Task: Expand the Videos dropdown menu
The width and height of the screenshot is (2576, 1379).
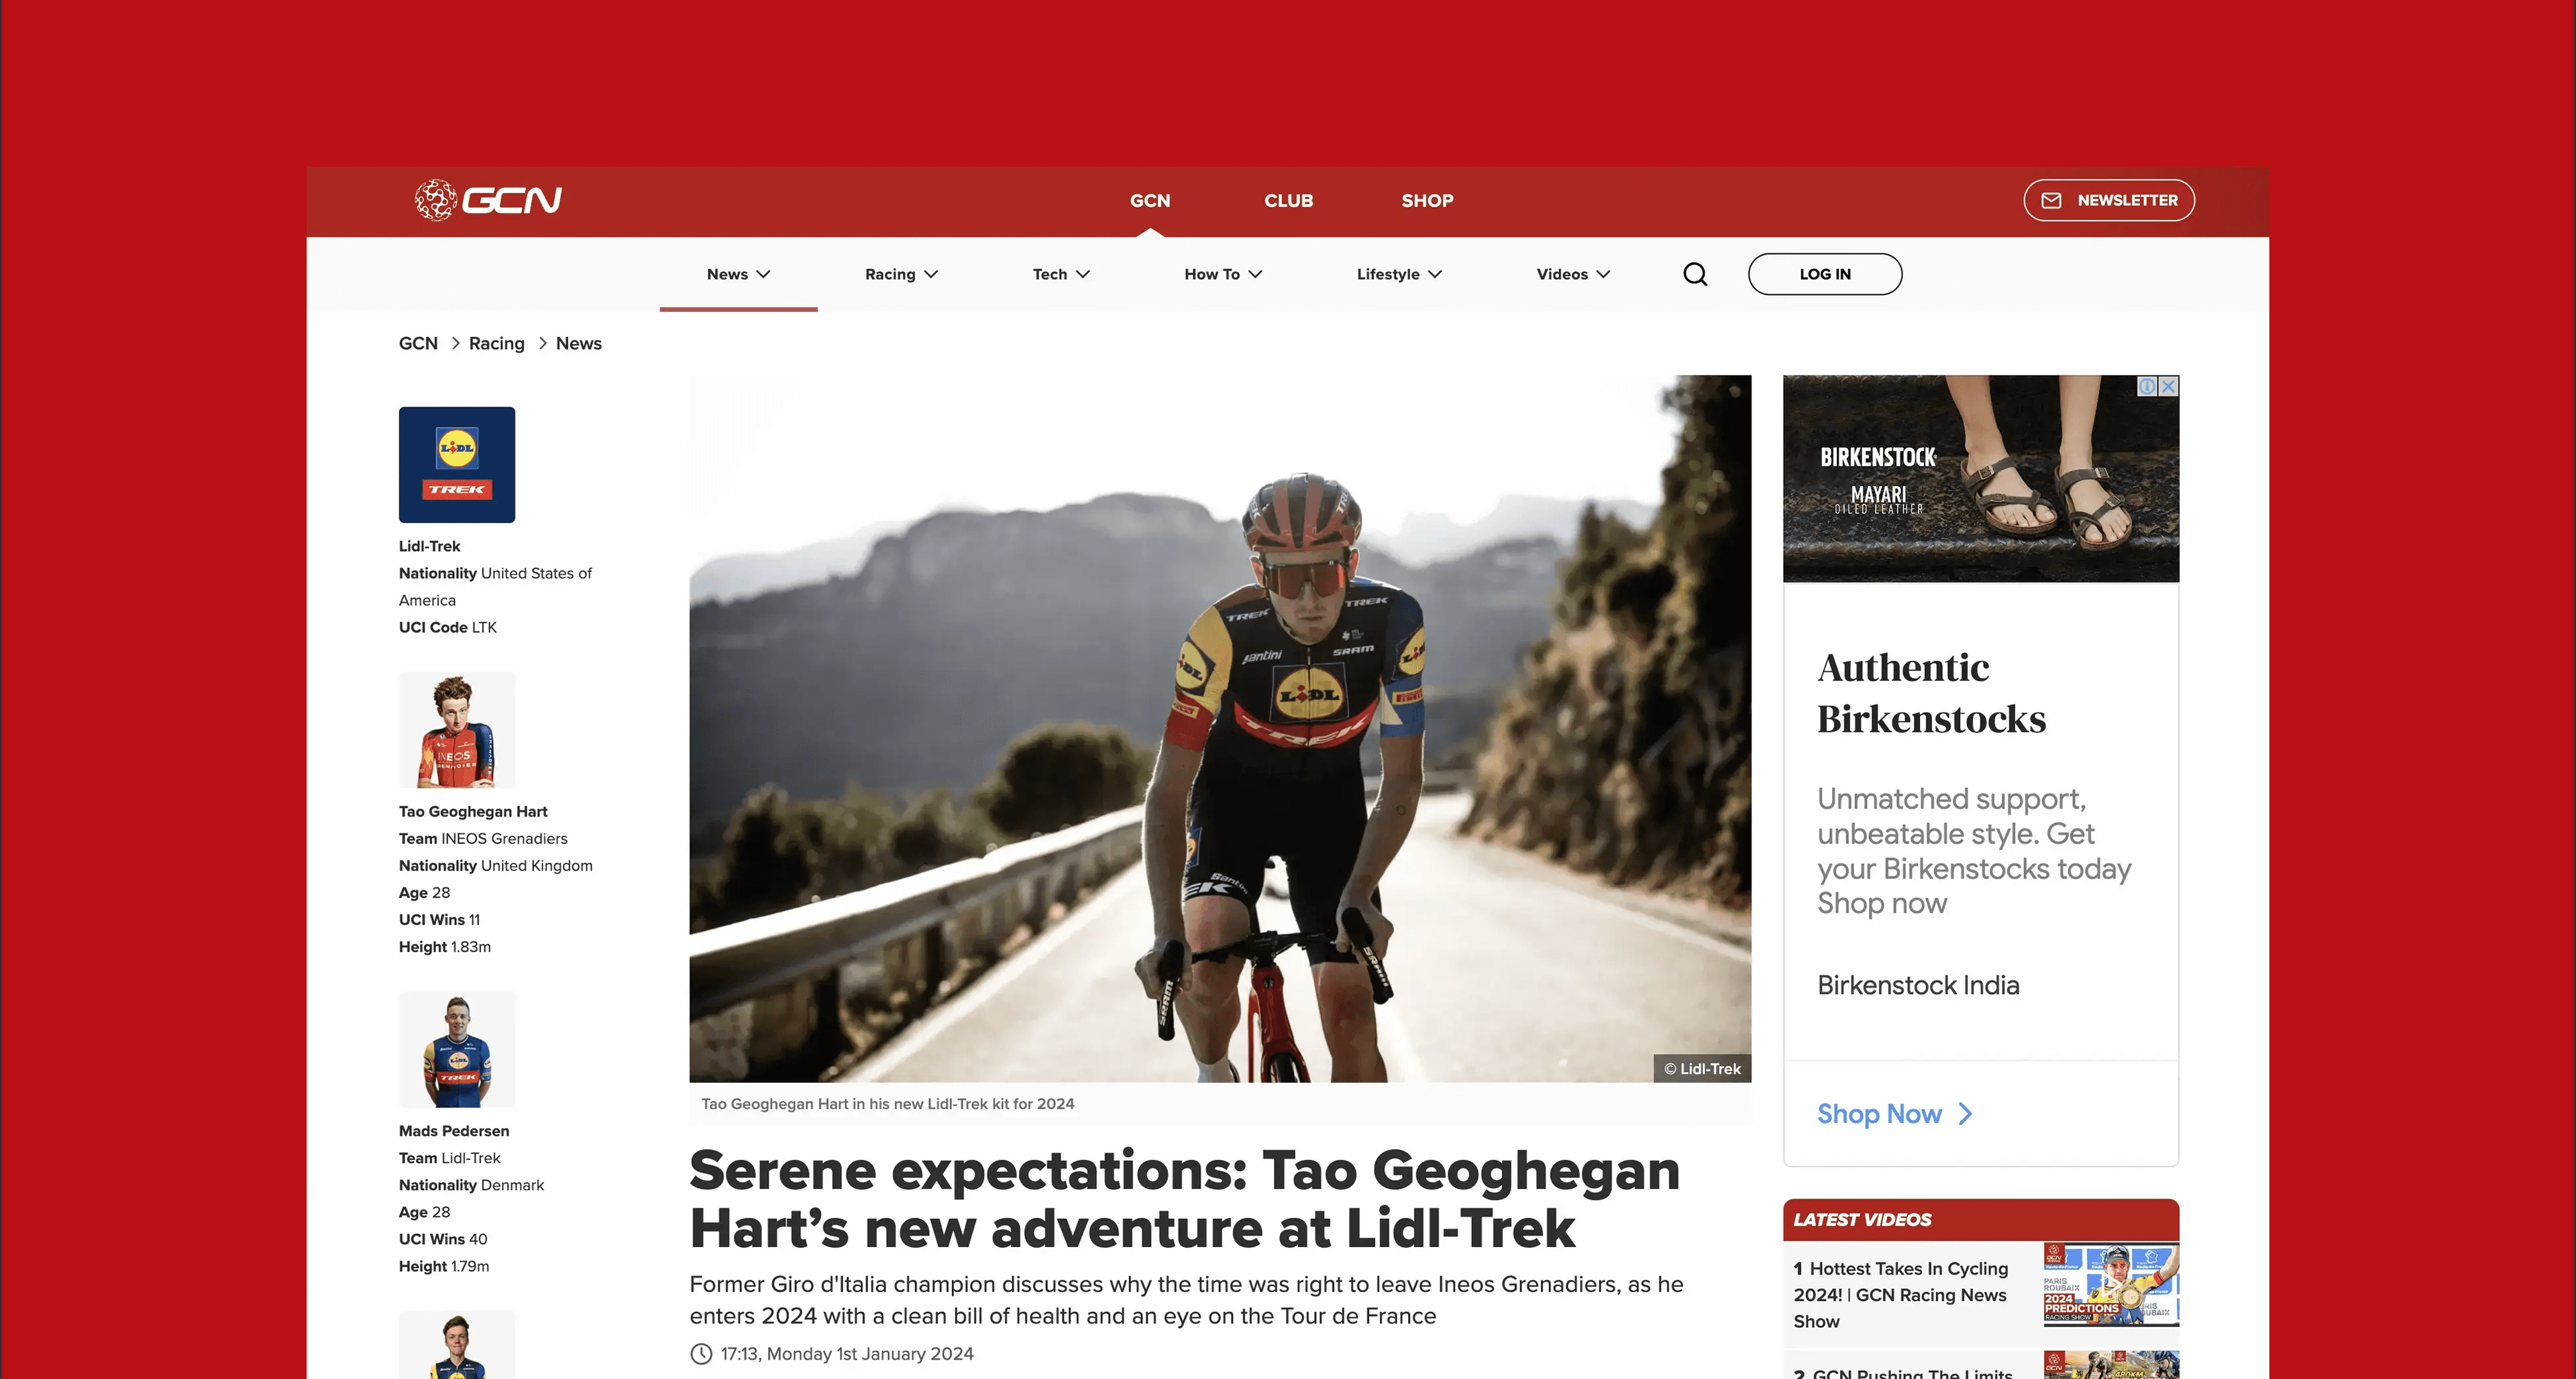Action: [x=1573, y=274]
